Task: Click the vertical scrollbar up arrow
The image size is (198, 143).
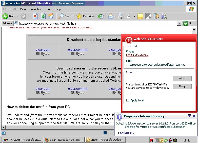Action: [194, 29]
